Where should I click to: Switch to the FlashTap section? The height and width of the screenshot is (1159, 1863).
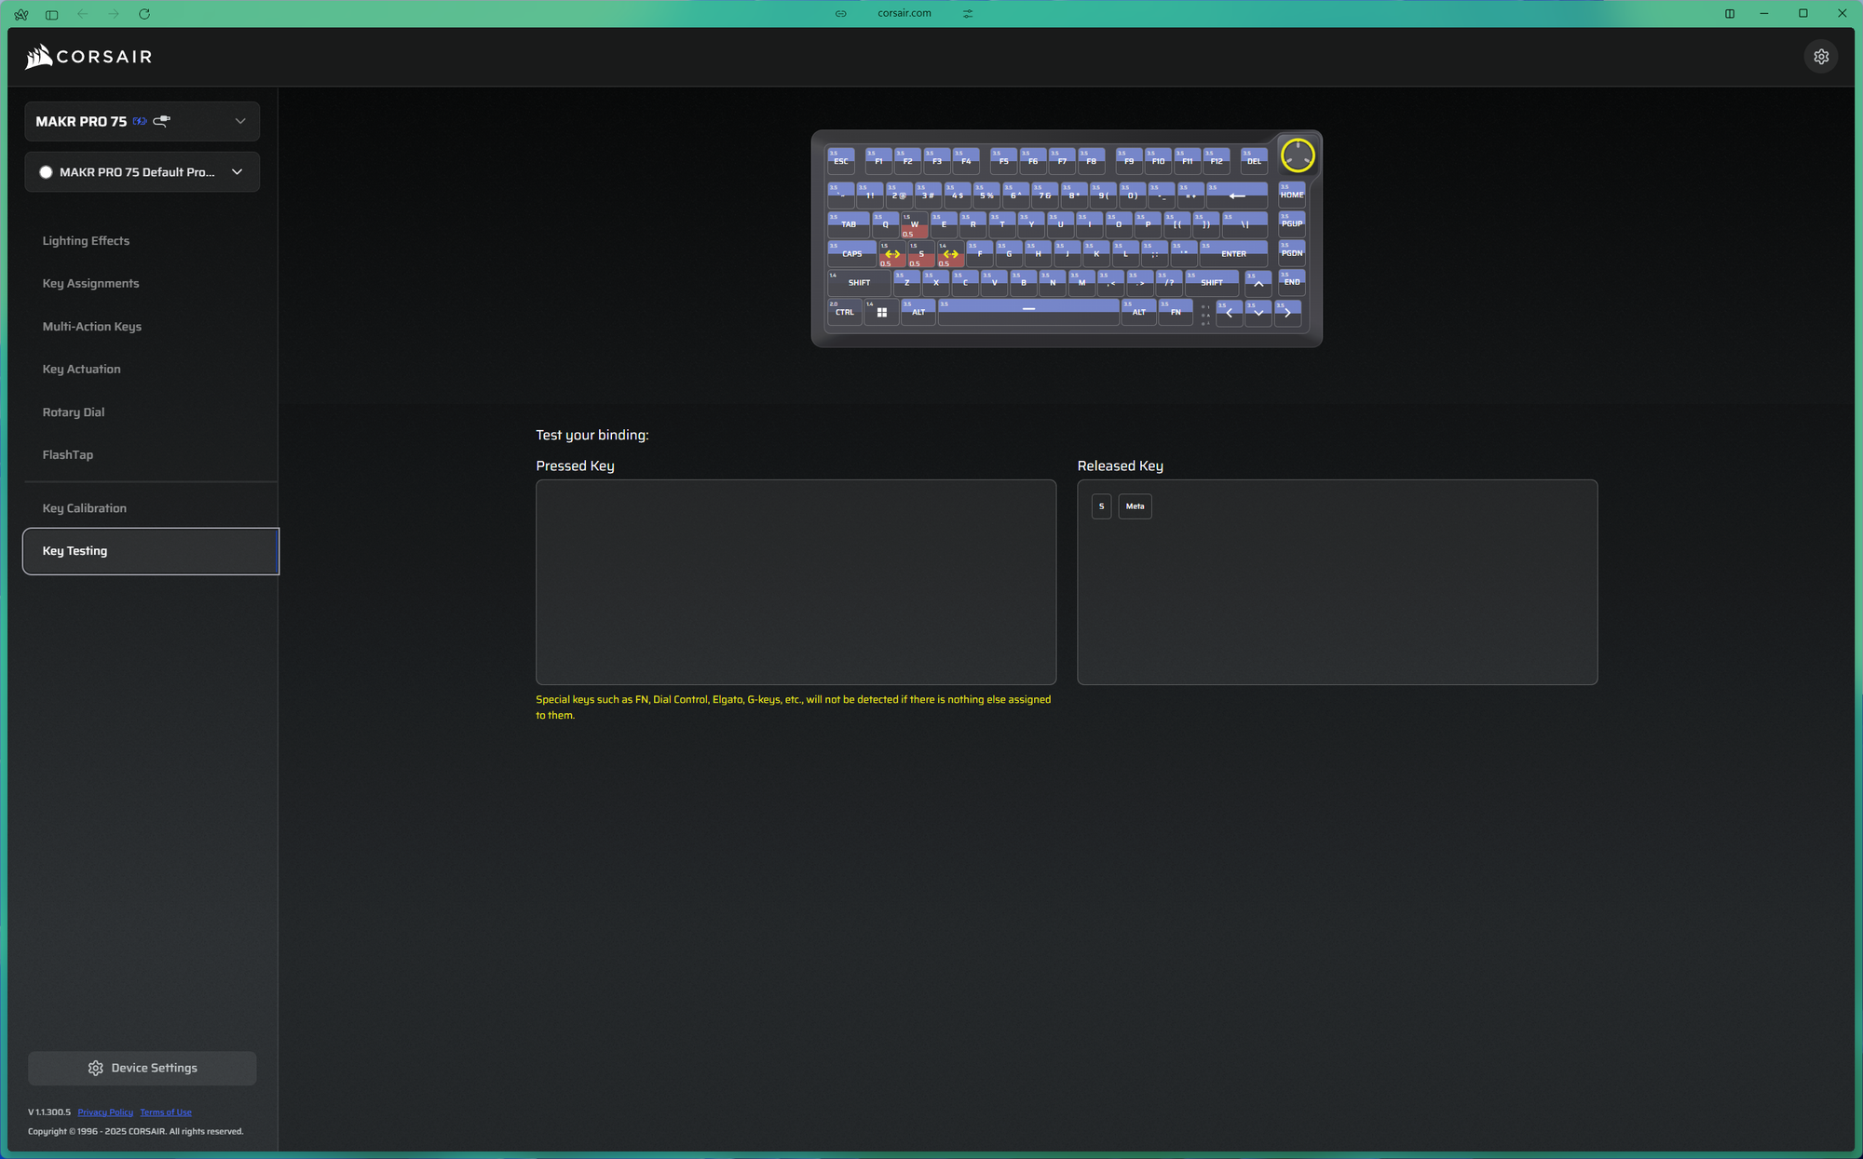click(x=68, y=455)
